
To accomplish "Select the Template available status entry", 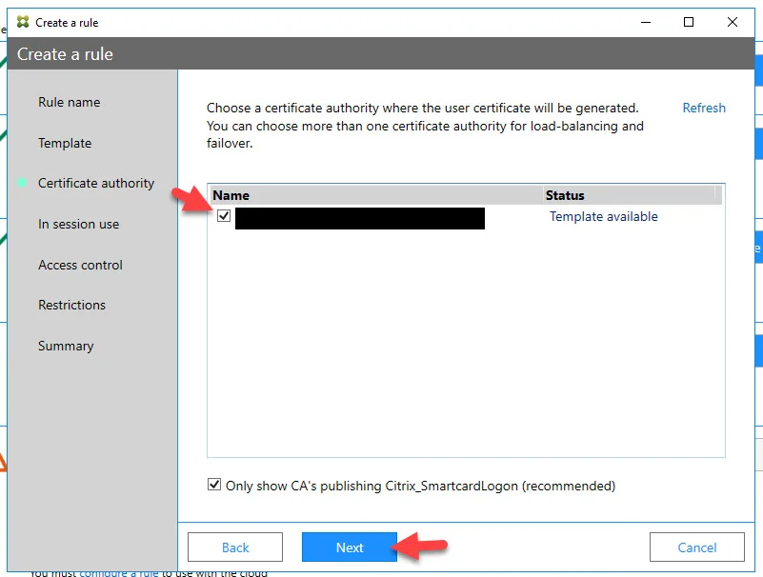I will click(603, 216).
